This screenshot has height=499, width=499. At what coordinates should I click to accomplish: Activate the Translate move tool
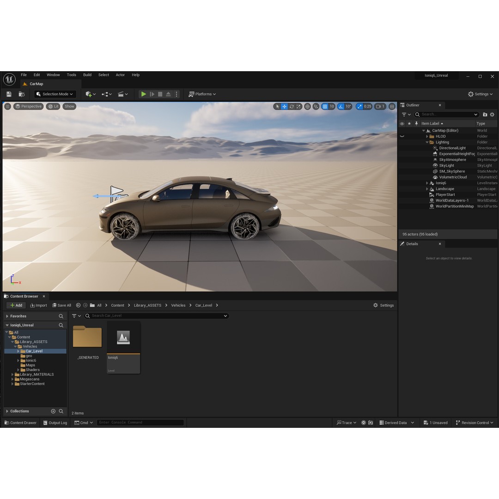click(x=284, y=107)
